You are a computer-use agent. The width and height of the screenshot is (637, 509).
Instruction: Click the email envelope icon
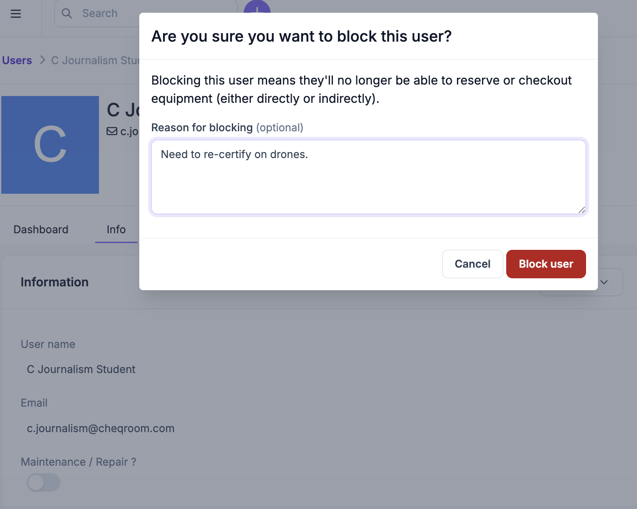pyautogui.click(x=112, y=131)
